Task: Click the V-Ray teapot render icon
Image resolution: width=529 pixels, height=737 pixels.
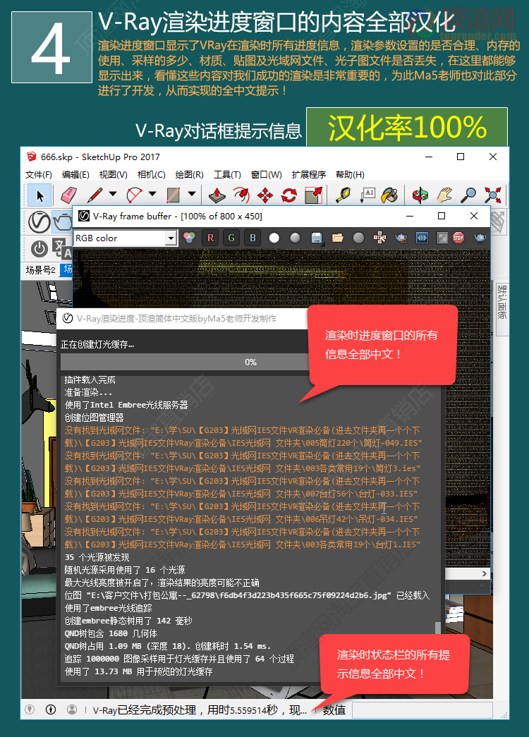Action: [63, 222]
